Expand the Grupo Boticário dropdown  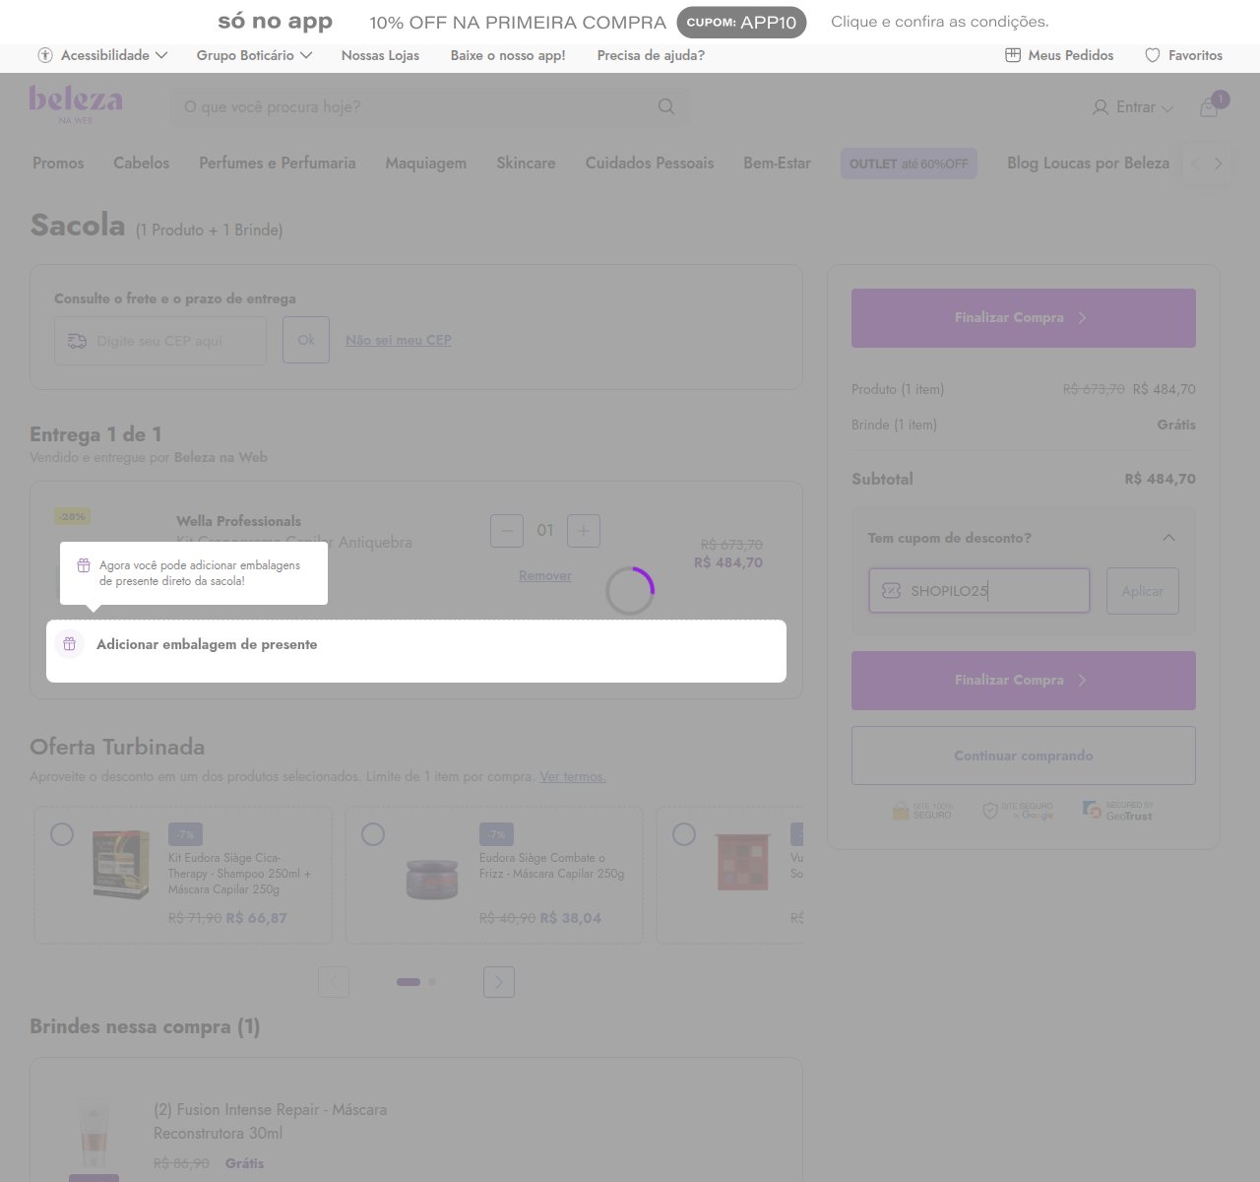(306, 55)
